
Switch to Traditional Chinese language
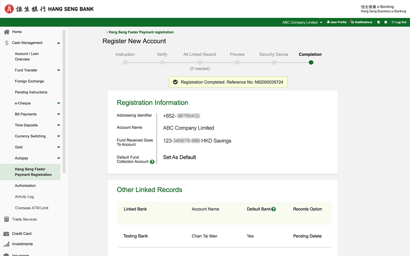pyautogui.click(x=378, y=22)
